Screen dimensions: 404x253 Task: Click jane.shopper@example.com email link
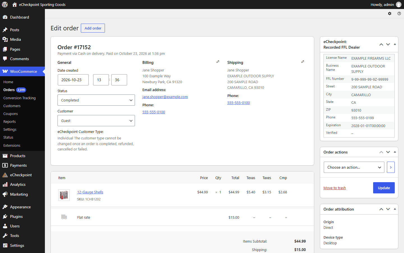click(x=165, y=97)
